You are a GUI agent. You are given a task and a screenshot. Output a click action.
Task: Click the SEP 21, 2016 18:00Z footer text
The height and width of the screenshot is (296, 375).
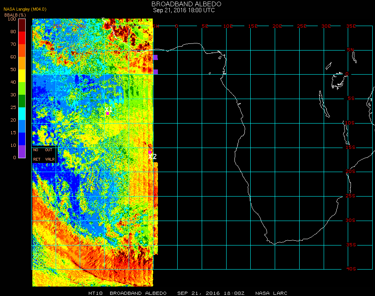pyautogui.click(x=211, y=293)
